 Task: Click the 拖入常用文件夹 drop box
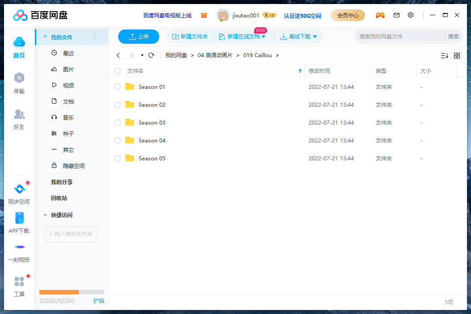point(71,234)
